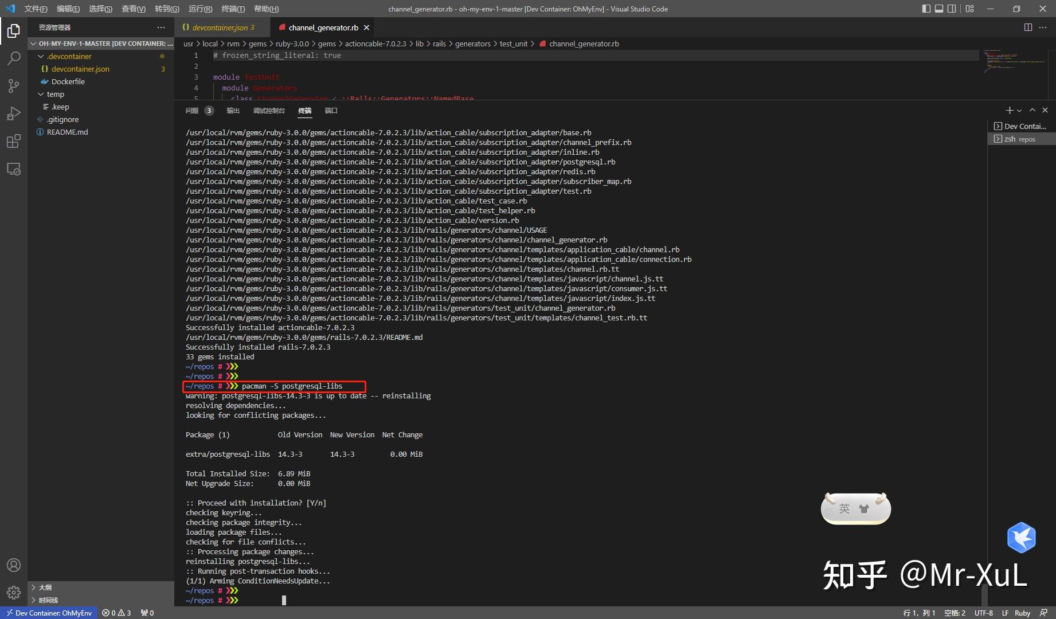Click the 'test_unit' breadcrumb segment
Screen dimensions: 1056x619
513,44
